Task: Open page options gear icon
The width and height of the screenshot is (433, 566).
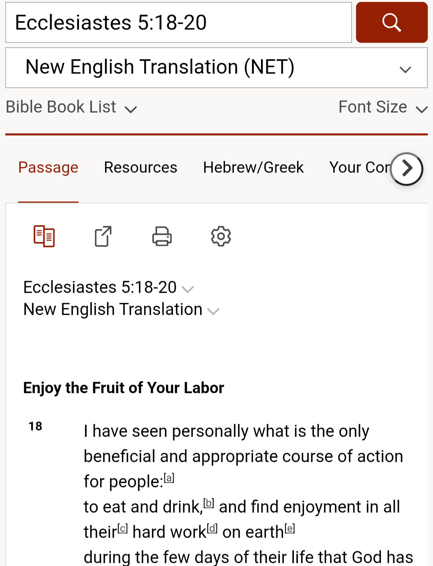Action: (x=221, y=236)
